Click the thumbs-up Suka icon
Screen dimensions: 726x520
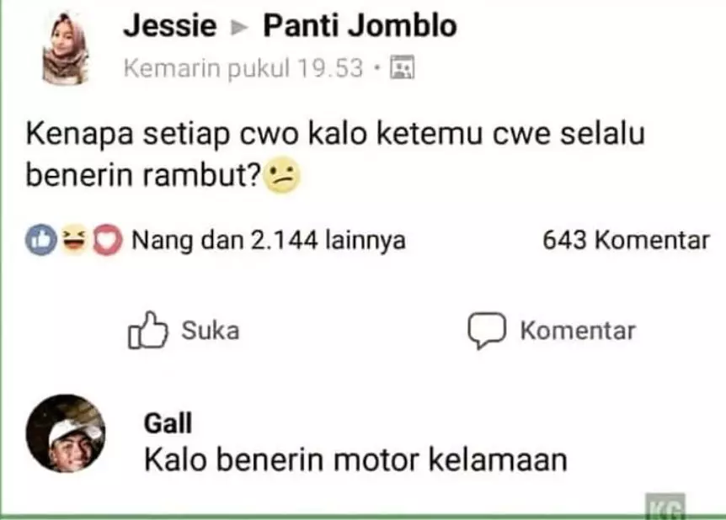(147, 330)
